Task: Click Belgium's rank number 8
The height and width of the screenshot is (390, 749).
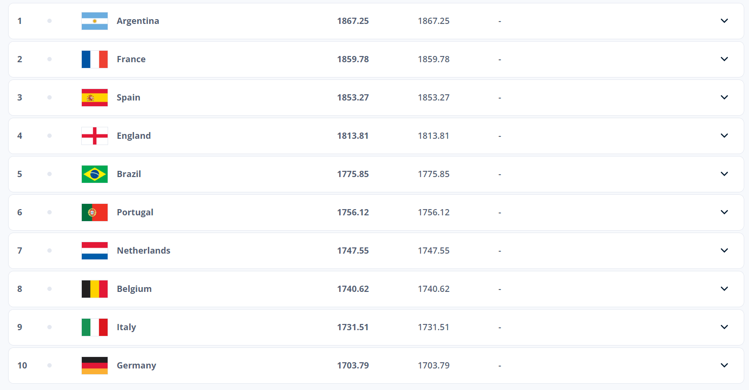Action: tap(20, 289)
